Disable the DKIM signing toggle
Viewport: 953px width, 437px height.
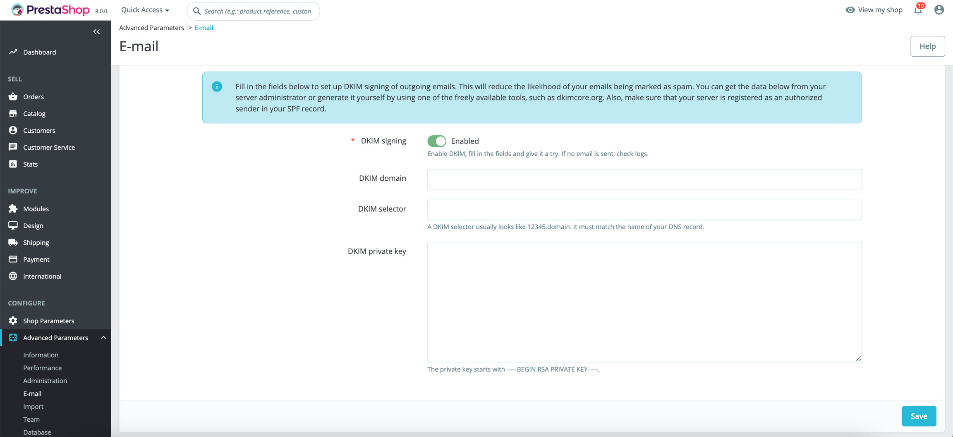437,141
